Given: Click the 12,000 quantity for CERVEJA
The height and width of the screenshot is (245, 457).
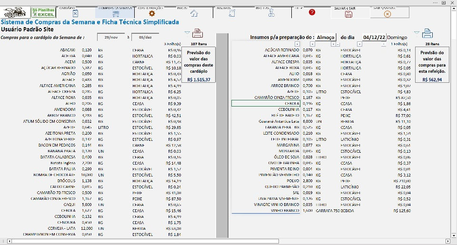Looking at the screenshot, I should [x=87, y=228].
